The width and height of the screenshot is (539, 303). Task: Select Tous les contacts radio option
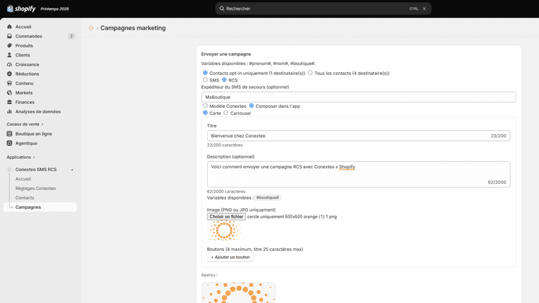point(310,73)
